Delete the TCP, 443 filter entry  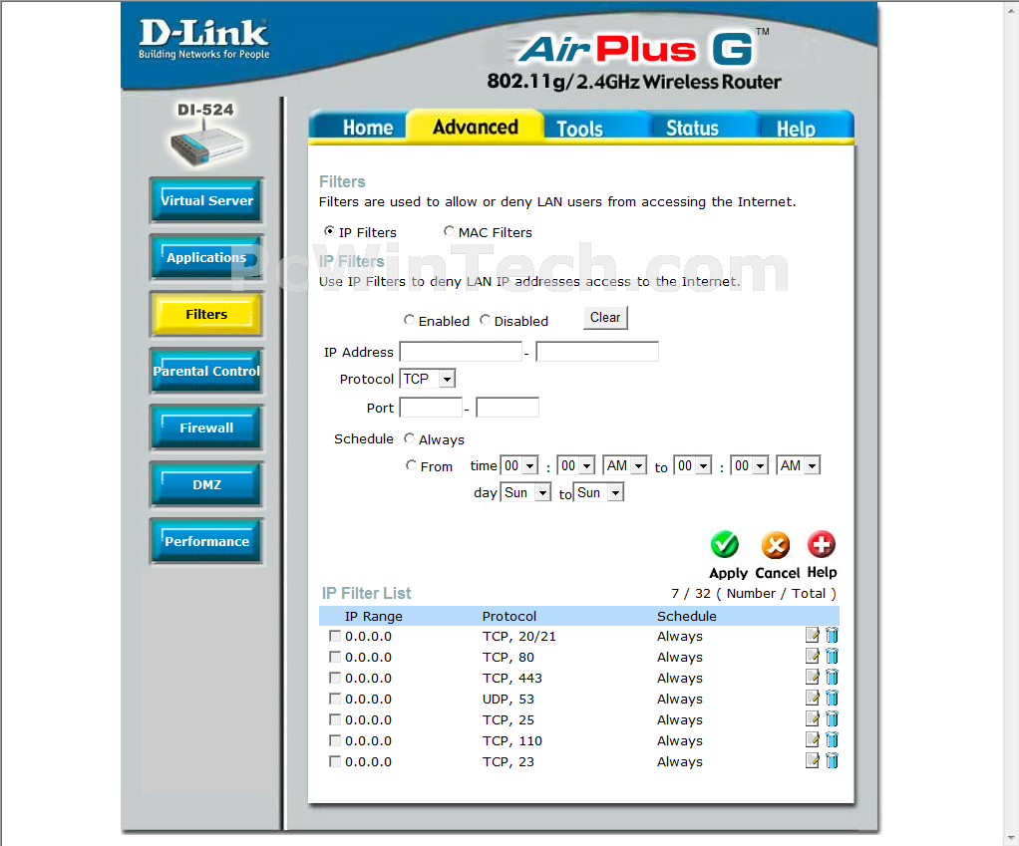(x=832, y=677)
